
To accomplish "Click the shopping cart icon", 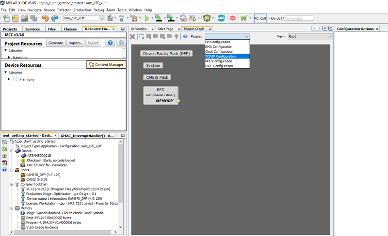I will [x=244, y=18].
